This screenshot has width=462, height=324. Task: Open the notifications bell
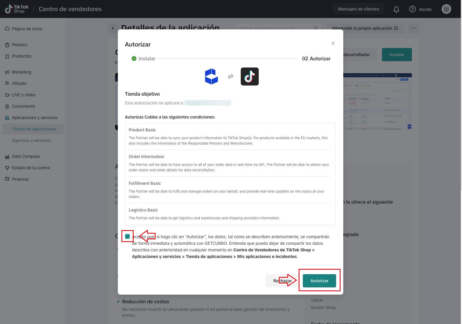[396, 9]
